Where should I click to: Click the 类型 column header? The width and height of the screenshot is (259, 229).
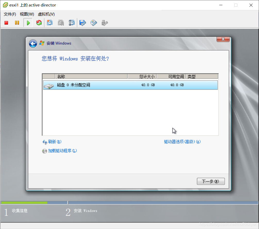(x=202, y=76)
